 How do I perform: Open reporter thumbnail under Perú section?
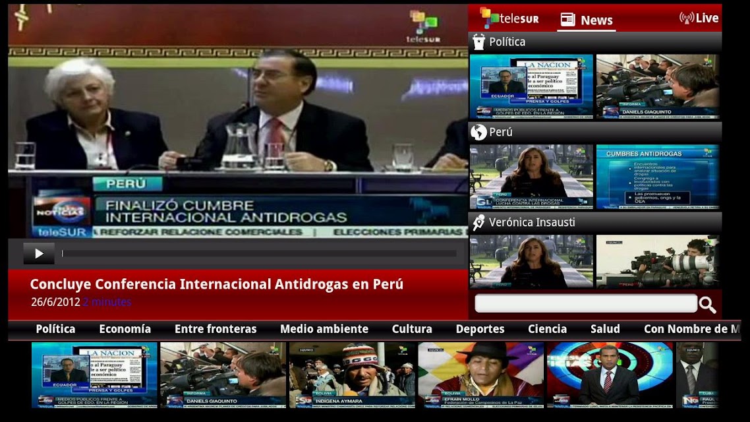[531, 177]
